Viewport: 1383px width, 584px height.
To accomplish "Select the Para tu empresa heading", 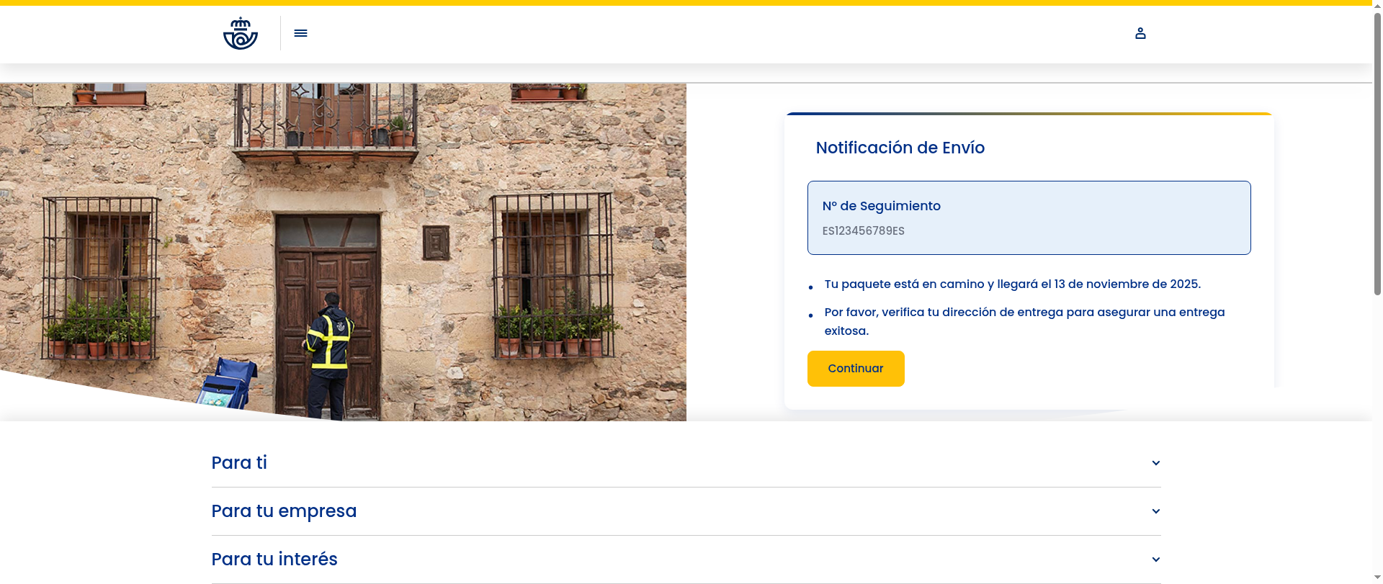I will click(x=284, y=511).
